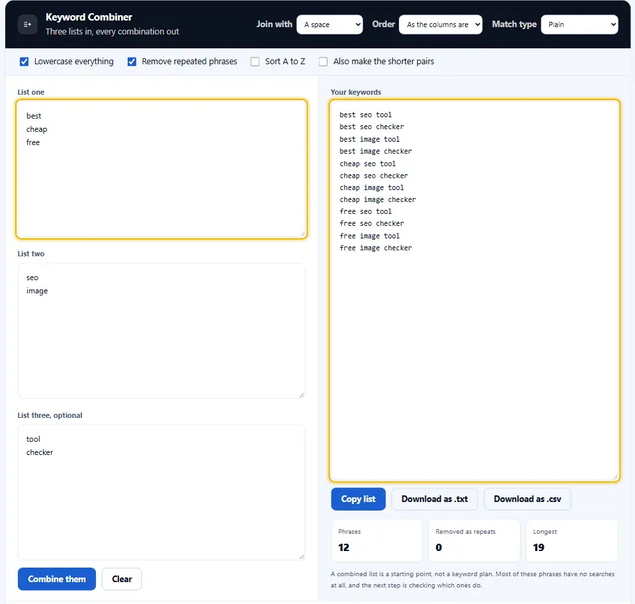This screenshot has width=635, height=604.
Task: Focus the List one text area
Action: click(161, 169)
